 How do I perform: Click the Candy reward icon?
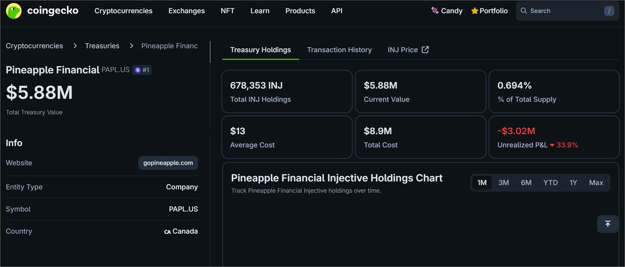pos(435,10)
